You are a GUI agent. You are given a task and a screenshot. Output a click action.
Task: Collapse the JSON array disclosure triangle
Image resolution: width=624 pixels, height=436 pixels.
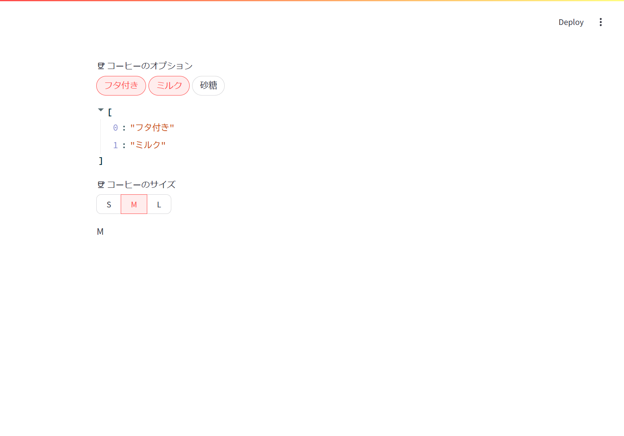click(100, 109)
